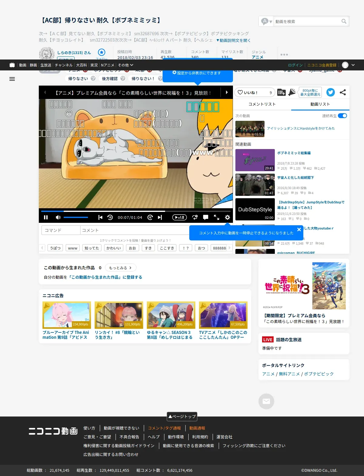Switch to the コメントリスト tab
Viewport: 364px width, 476px height.
(262, 104)
